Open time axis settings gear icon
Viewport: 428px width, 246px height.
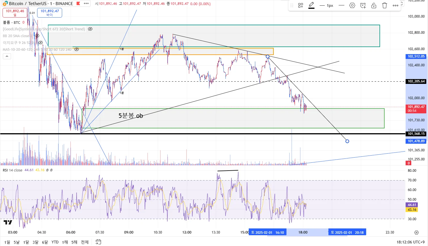[x=416, y=232]
